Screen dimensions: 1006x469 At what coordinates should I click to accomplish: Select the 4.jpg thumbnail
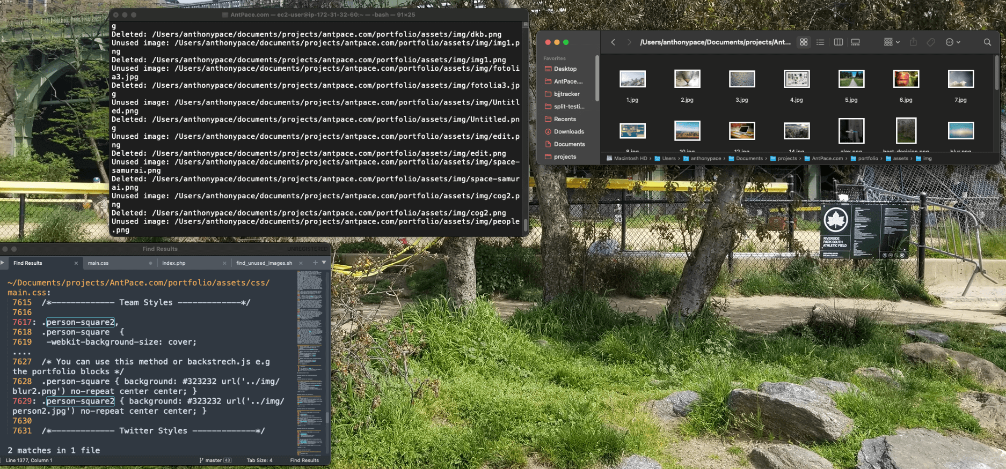(797, 79)
